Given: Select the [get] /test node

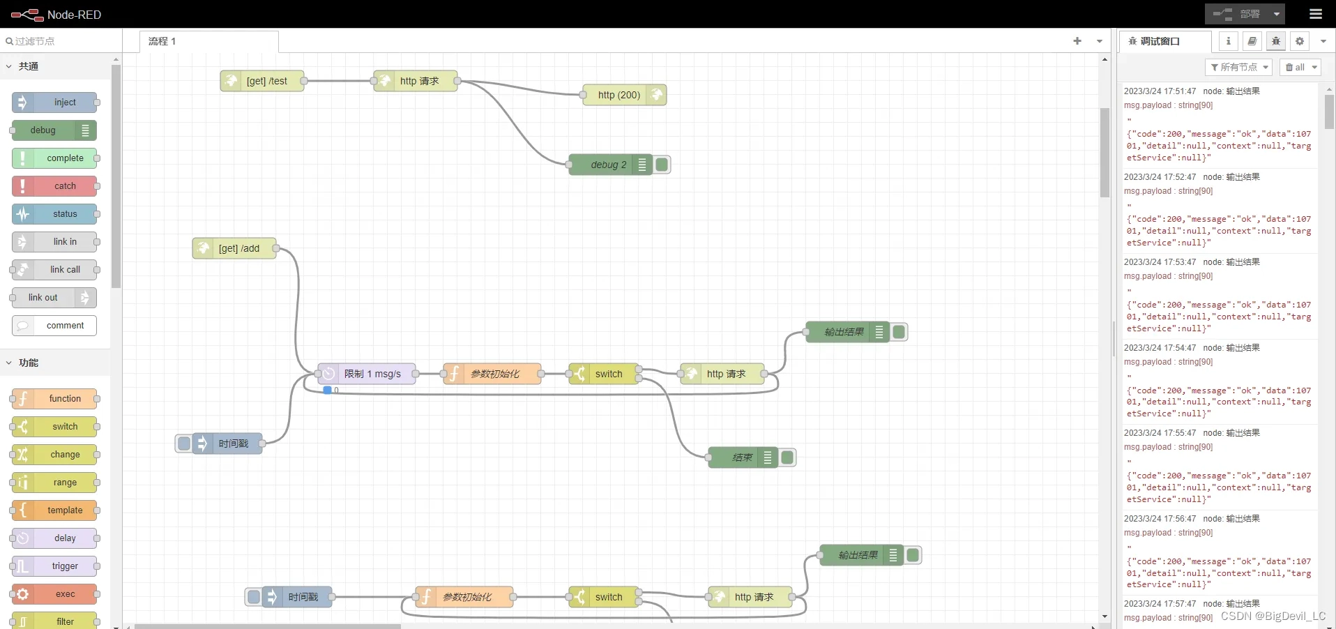Looking at the screenshot, I should point(264,81).
